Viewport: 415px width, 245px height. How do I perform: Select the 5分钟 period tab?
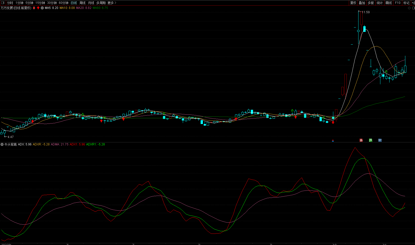coord(29,3)
